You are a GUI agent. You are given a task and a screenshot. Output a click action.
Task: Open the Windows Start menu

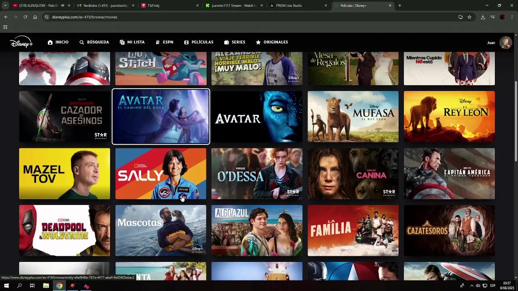6,286
